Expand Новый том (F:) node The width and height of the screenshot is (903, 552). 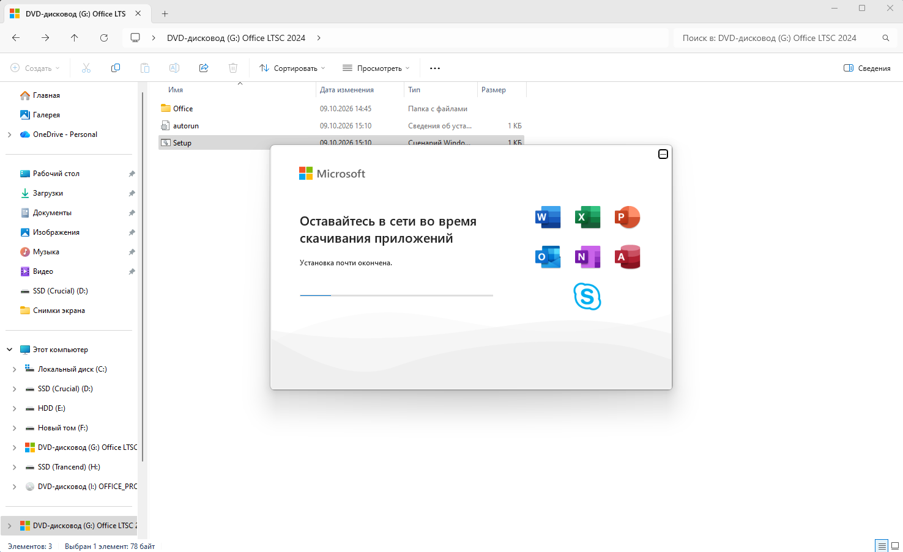tap(15, 428)
